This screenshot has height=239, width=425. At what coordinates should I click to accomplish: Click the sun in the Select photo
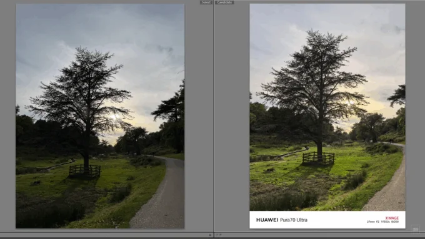[114, 117]
